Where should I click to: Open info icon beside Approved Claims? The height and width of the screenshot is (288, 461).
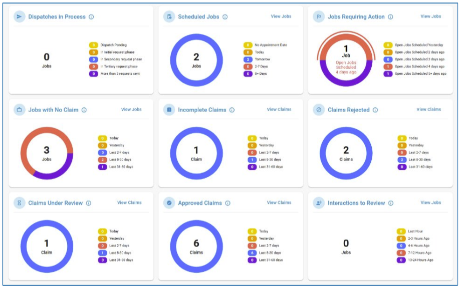228,203
